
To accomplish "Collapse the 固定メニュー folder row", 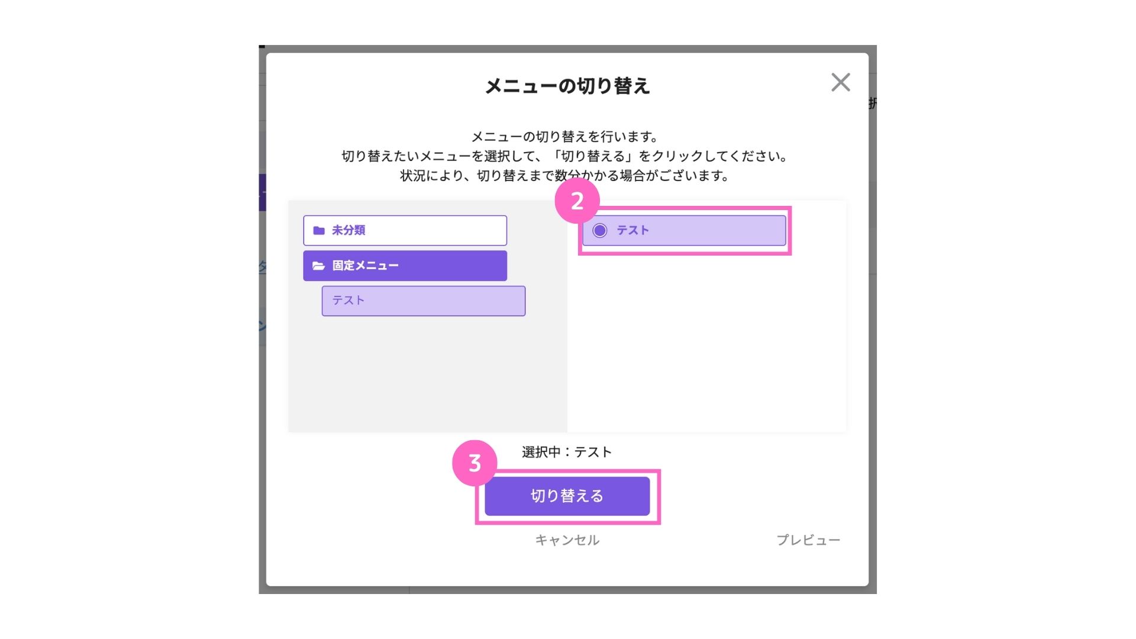I will 405,266.
